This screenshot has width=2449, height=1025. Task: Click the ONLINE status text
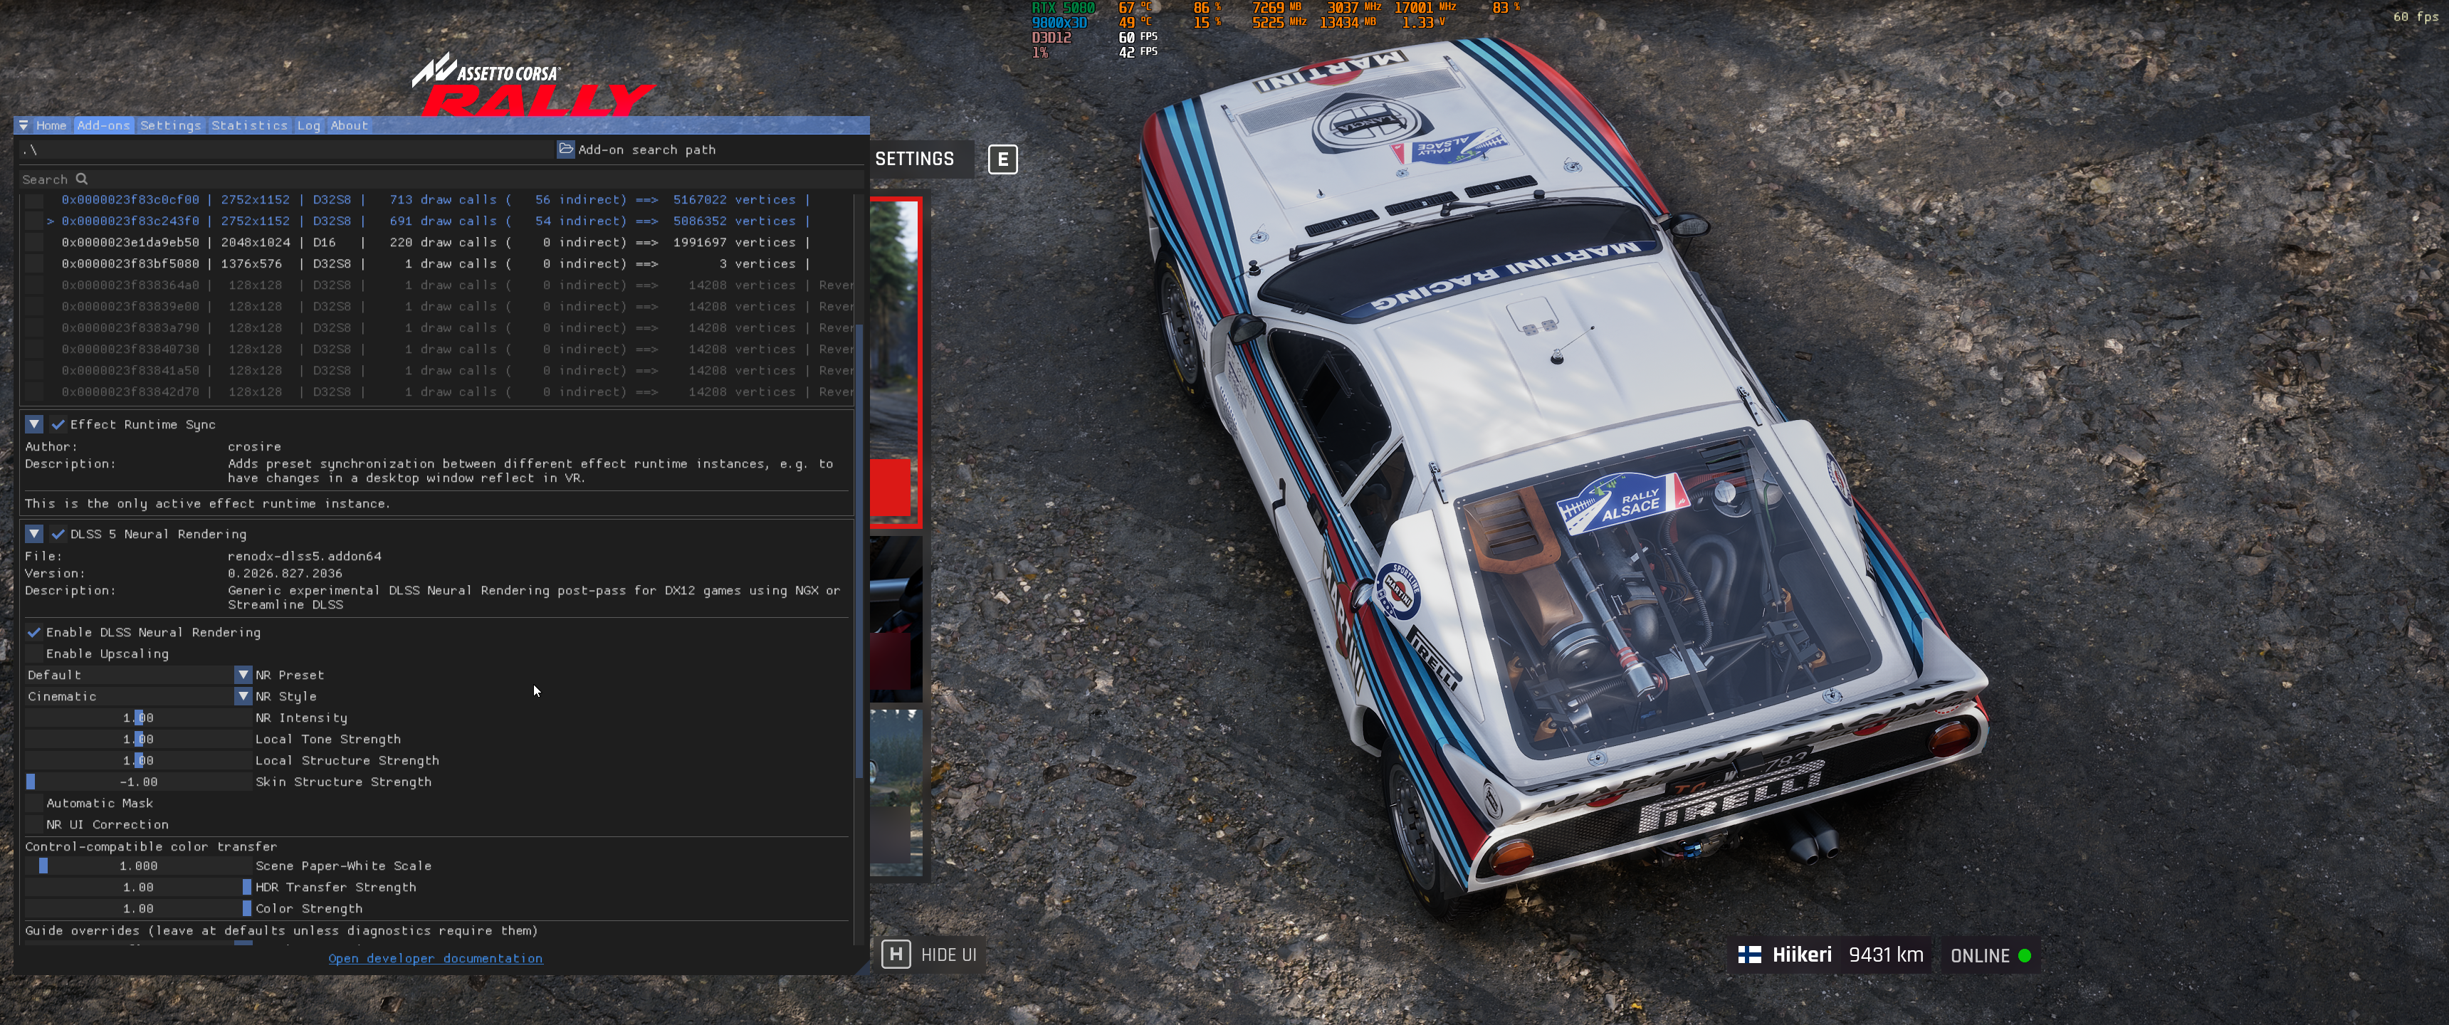click(x=1979, y=955)
